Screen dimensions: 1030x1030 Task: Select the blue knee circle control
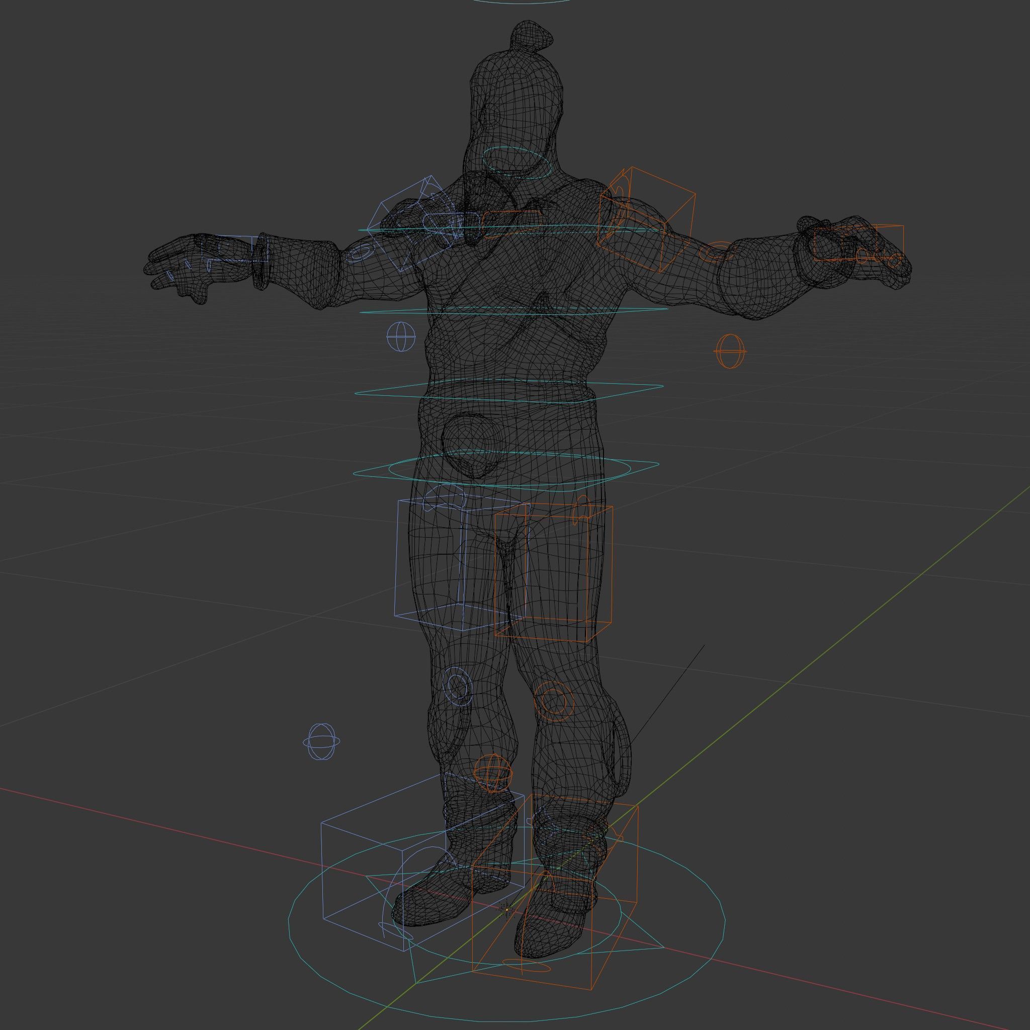(x=458, y=685)
